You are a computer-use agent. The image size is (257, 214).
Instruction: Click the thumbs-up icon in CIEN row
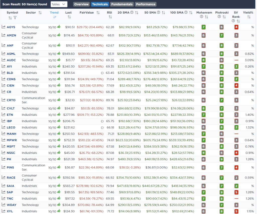(x=58, y=85)
